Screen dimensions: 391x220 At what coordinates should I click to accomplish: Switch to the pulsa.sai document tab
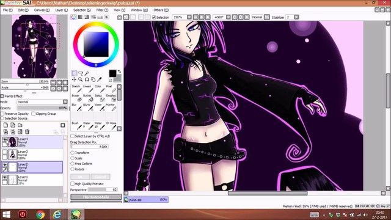tap(146, 200)
